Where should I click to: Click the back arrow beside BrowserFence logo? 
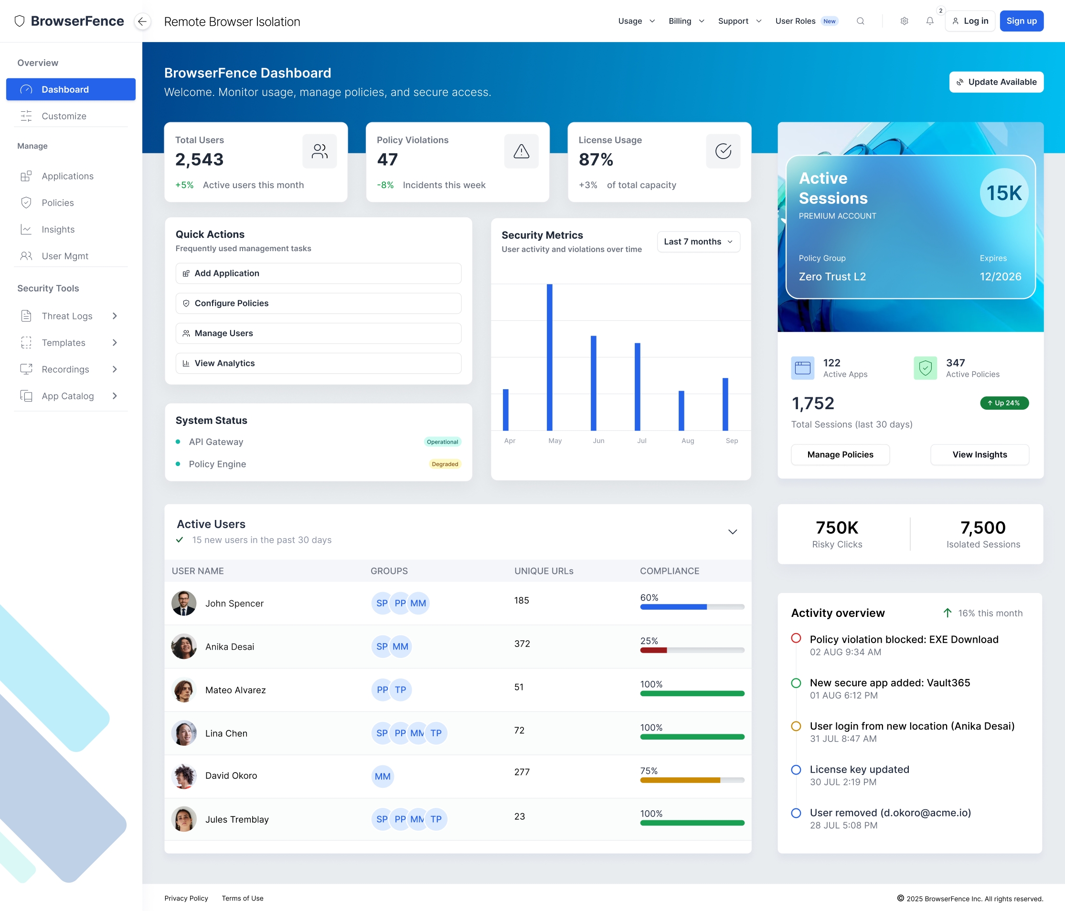(x=142, y=21)
